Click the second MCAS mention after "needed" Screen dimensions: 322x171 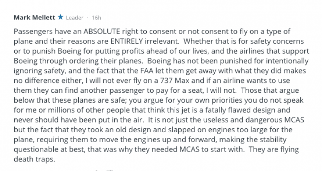[x=190, y=149]
